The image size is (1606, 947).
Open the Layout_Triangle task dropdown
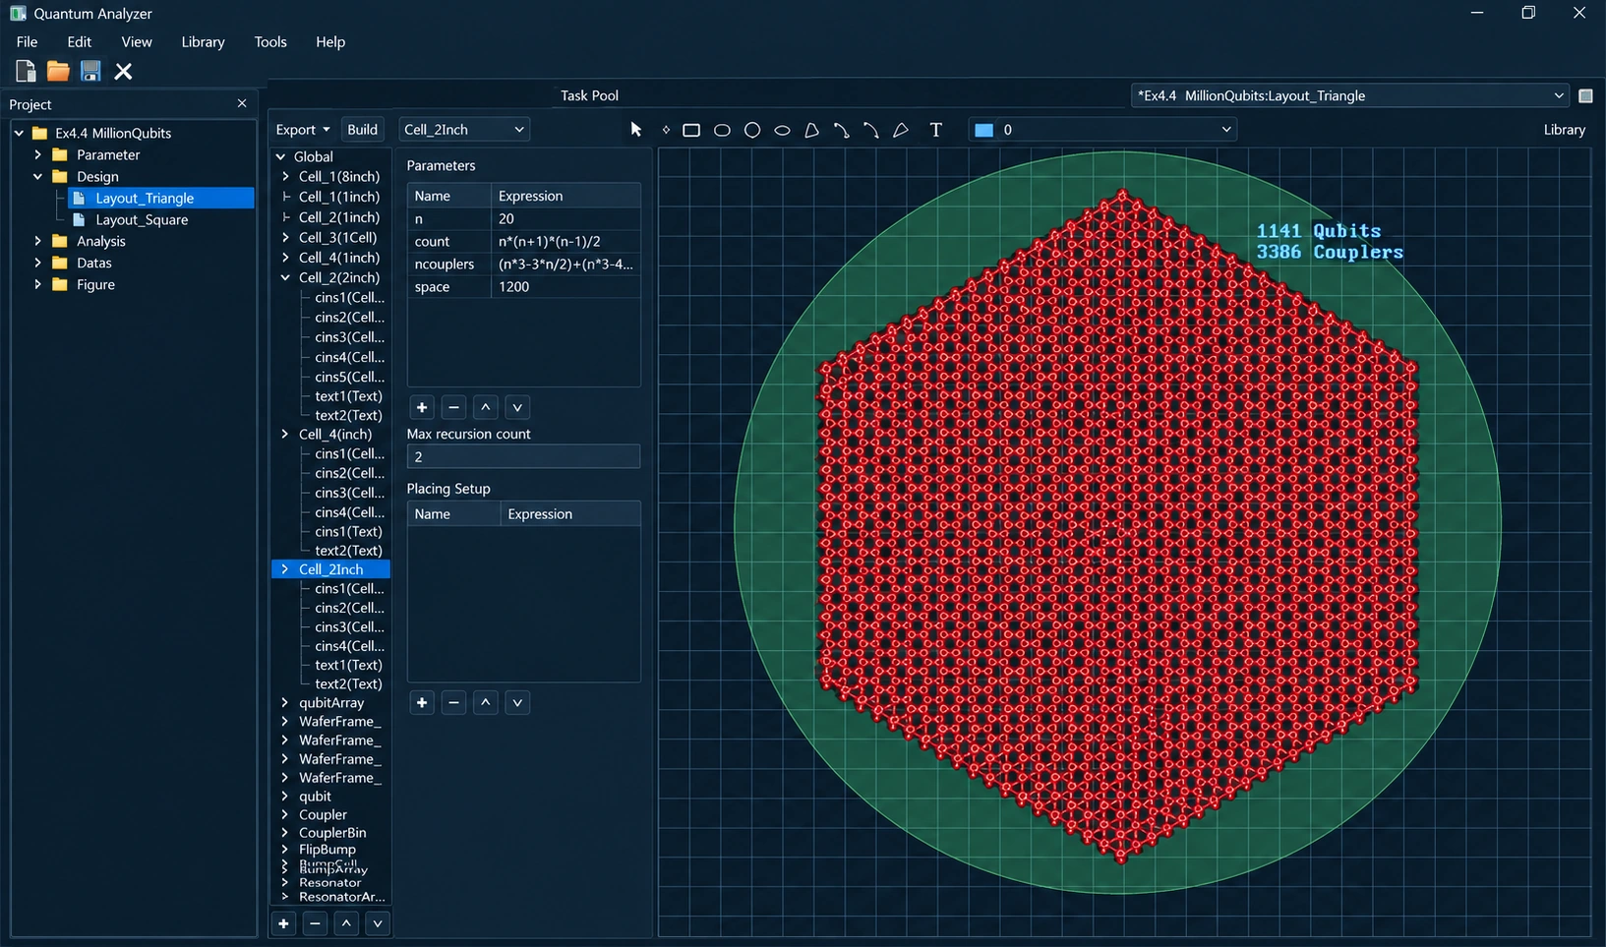tap(1350, 95)
